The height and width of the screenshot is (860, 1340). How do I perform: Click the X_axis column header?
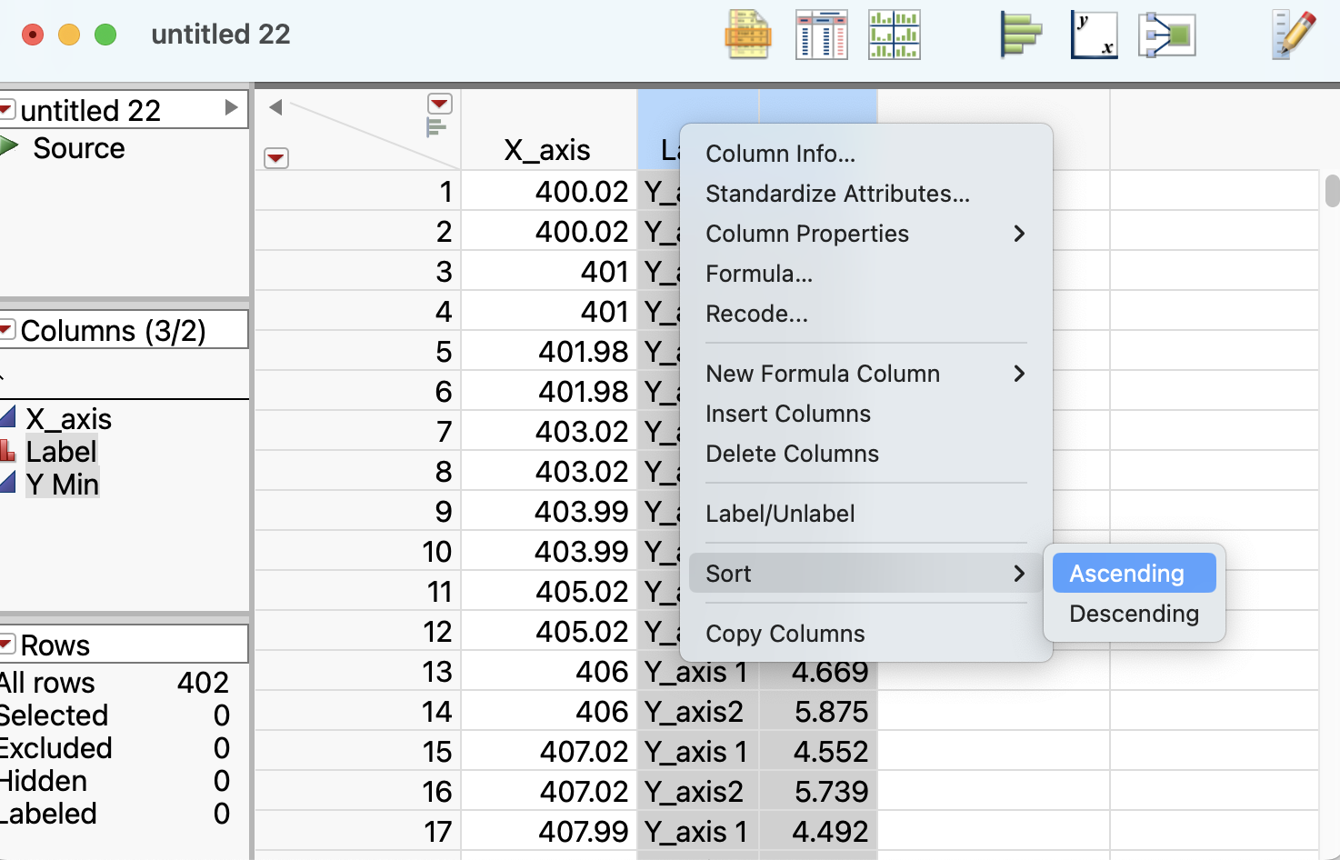(x=548, y=150)
